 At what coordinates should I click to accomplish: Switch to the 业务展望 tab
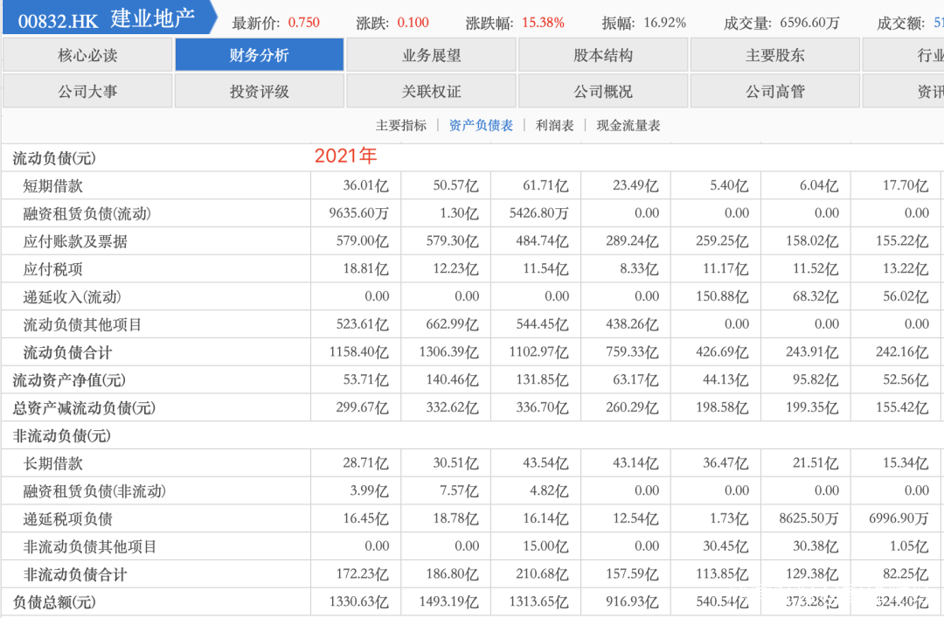coord(431,56)
